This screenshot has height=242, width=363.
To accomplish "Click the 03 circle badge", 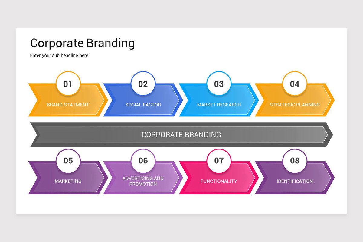I will tap(219, 84).
